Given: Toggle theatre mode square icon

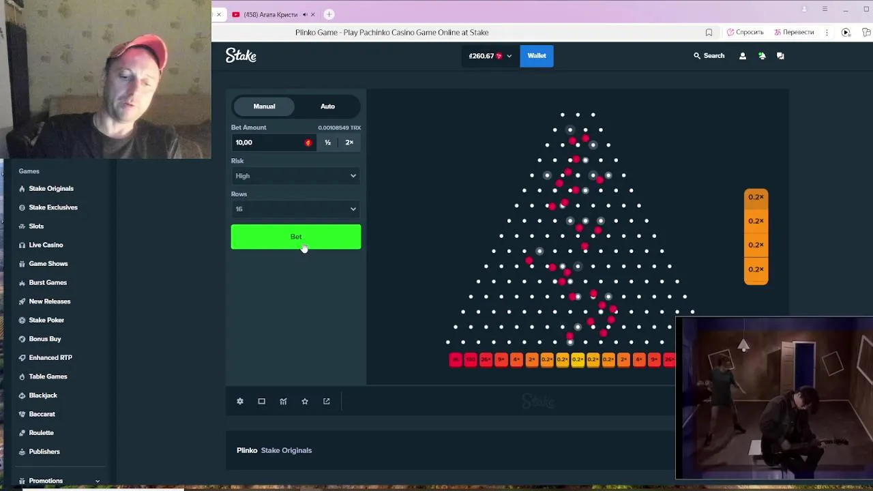Looking at the screenshot, I should click(261, 401).
